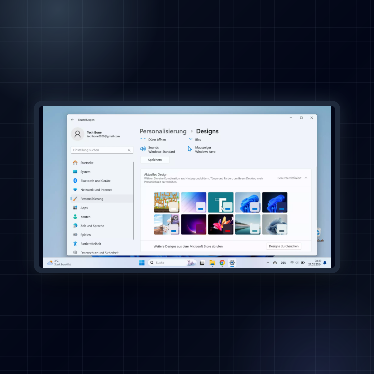The width and height of the screenshot is (374, 374).
Task: Open Datenschutz und Sicherheit settings
Action: pyautogui.click(x=102, y=252)
